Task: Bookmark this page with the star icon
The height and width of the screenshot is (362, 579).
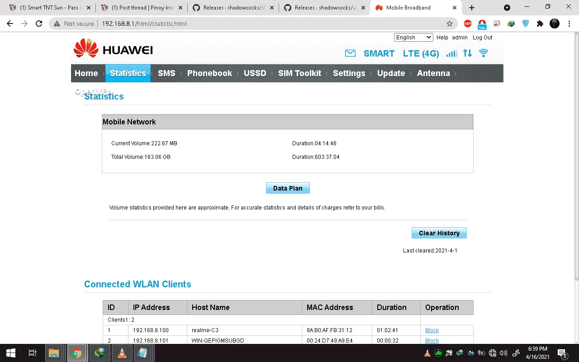Action: (449, 24)
